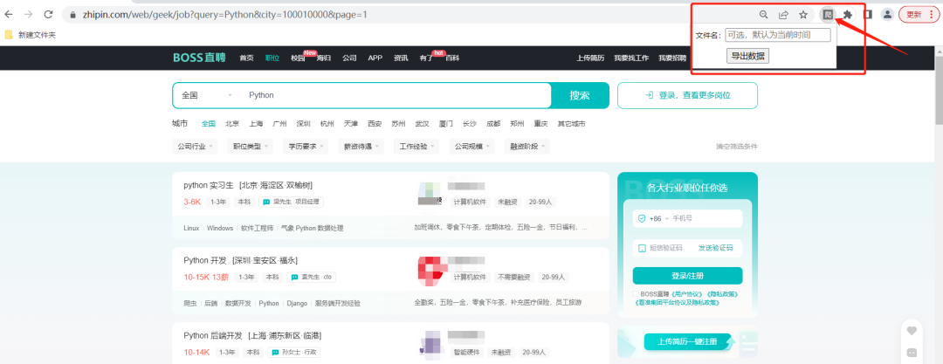Click the 导出数据 export button
This screenshot has width=943, height=364.
(x=747, y=56)
